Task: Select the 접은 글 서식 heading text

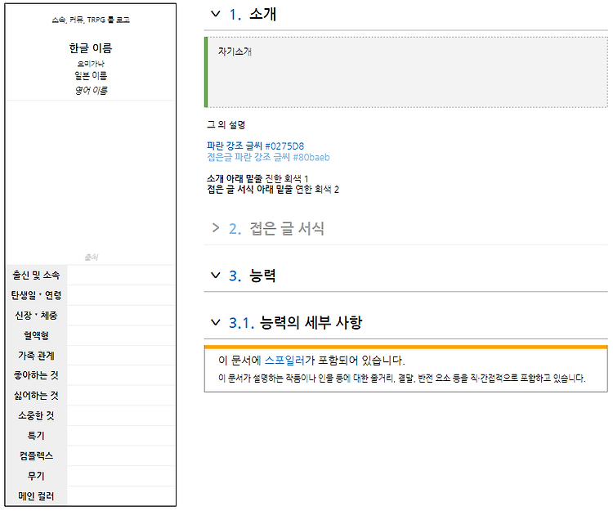Action: 287,228
